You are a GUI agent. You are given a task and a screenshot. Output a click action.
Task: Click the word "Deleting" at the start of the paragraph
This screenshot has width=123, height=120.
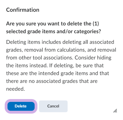(16, 42)
